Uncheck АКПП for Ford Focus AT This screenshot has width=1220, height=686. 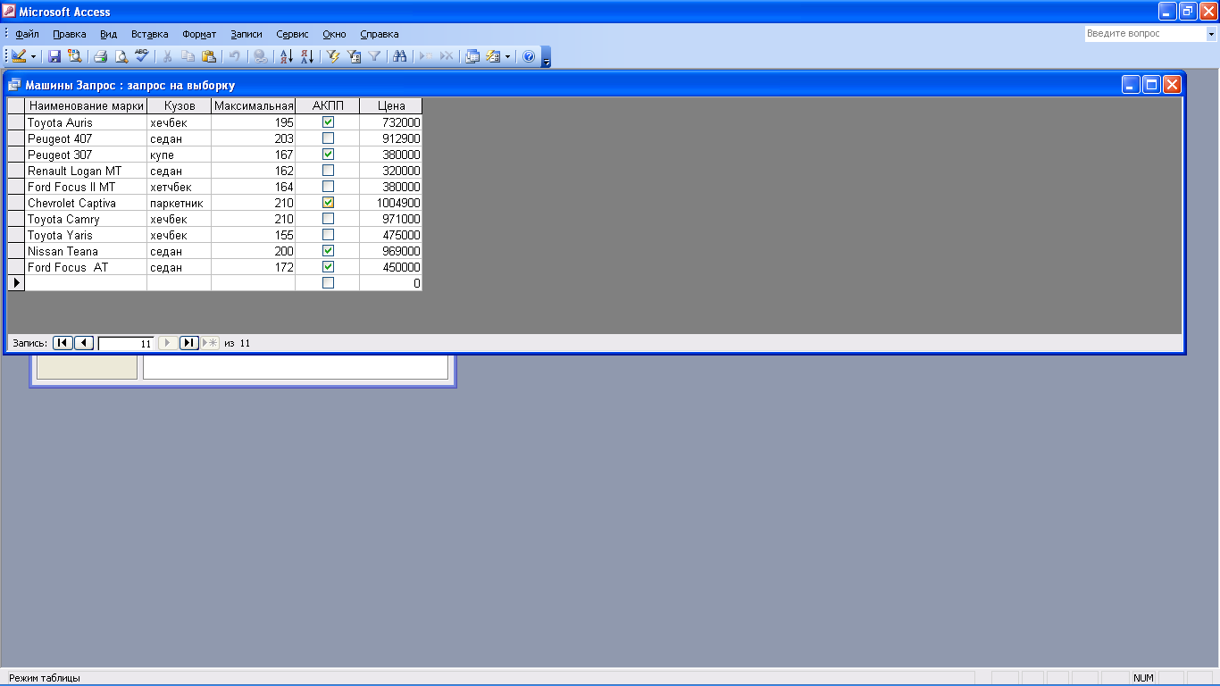(x=328, y=267)
